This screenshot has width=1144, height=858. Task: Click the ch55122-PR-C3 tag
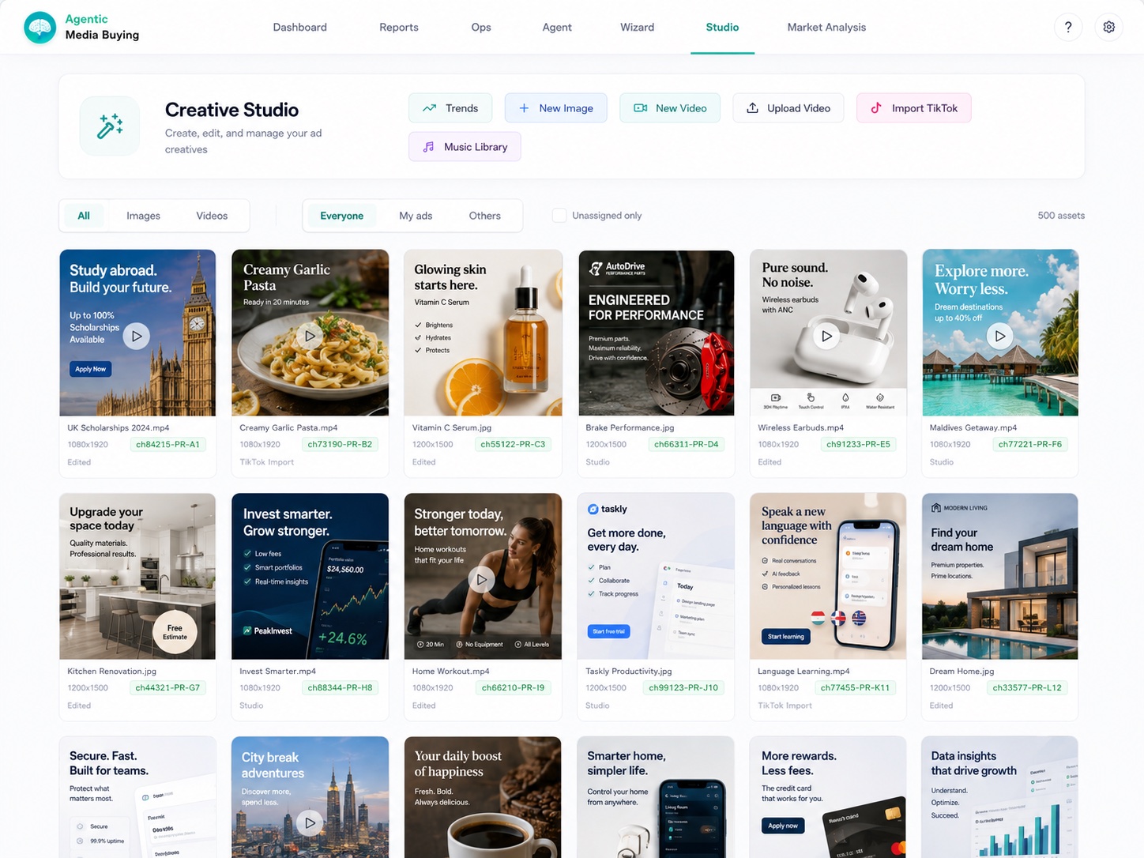pos(513,445)
